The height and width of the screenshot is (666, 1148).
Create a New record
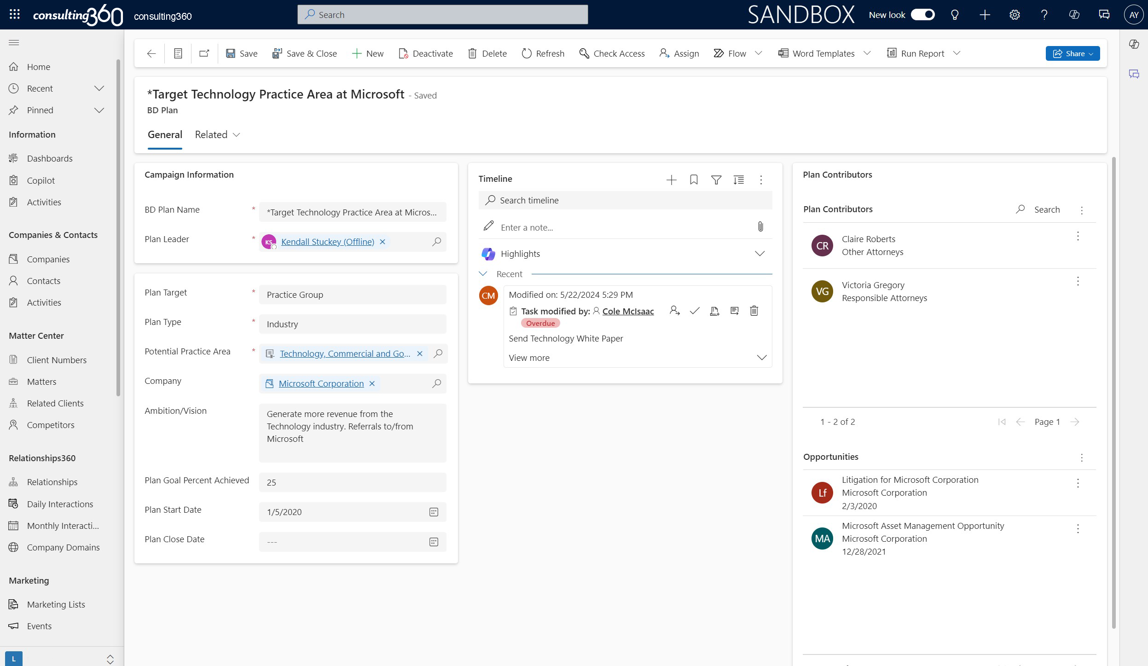368,53
